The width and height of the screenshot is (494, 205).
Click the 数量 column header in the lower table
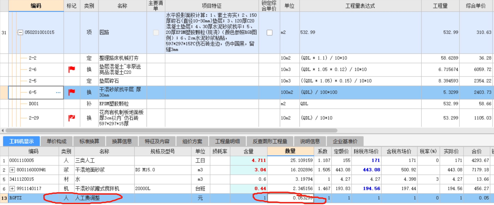coord(290,151)
